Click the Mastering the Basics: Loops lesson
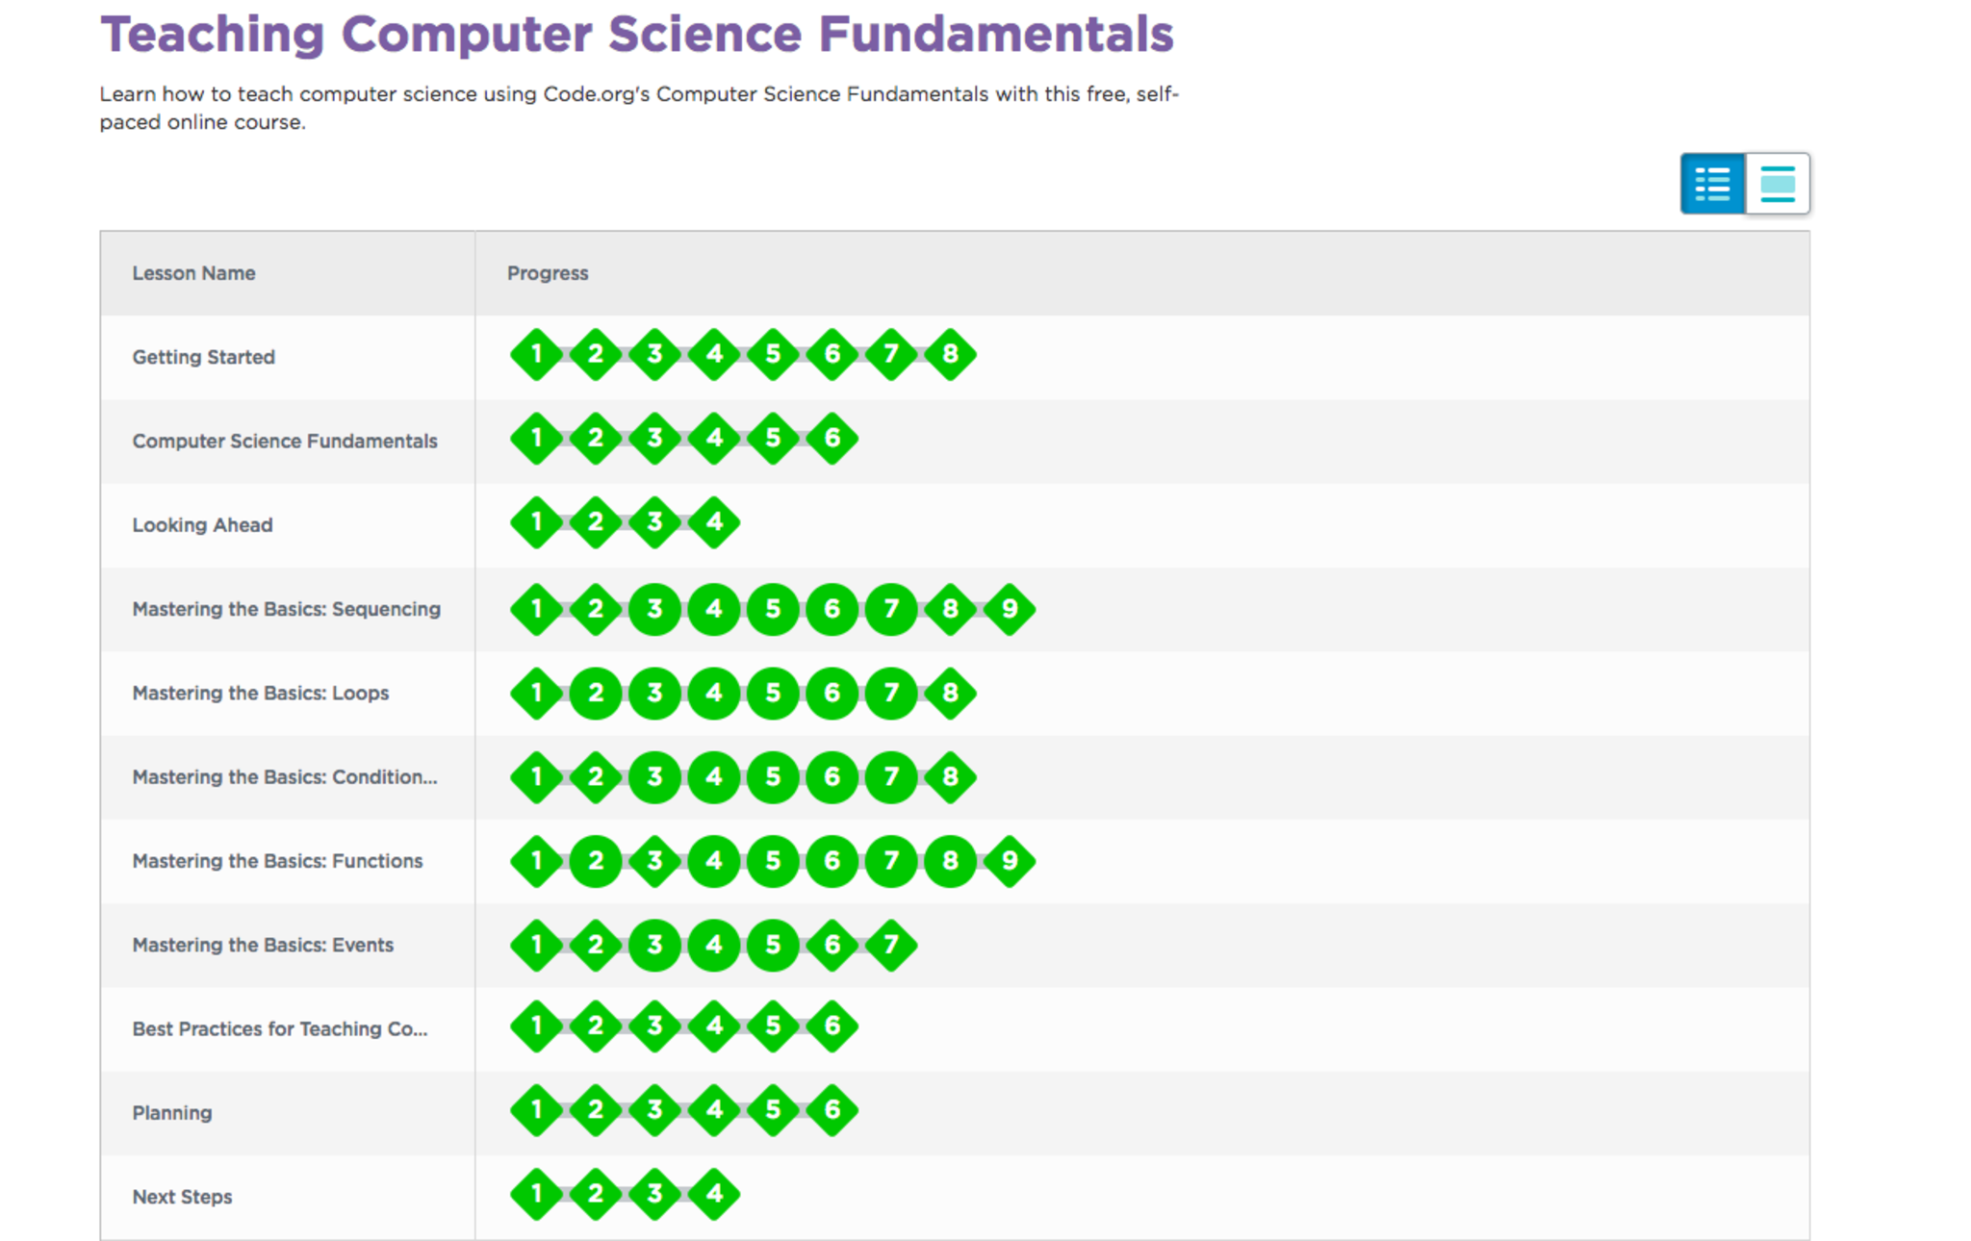1971x1241 pixels. coord(261,693)
